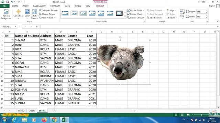Switch to the VIEW tab

coord(88,6)
